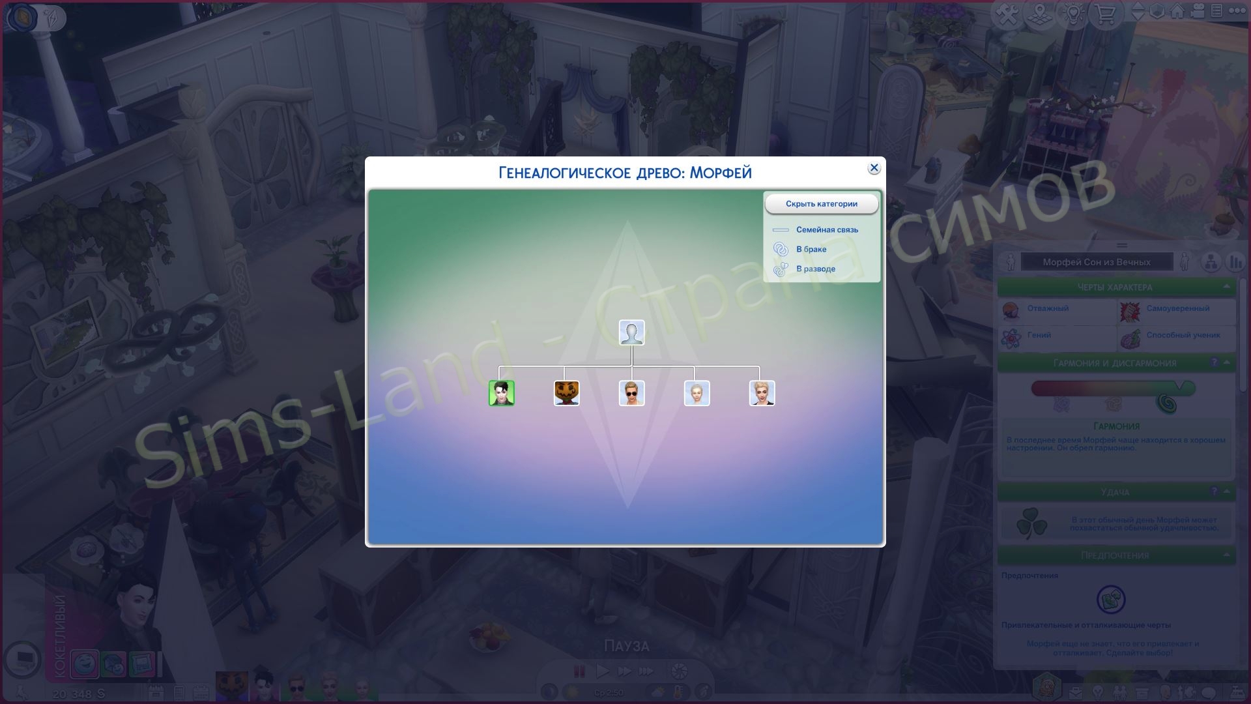This screenshot has height=704, width=1251.
Task: Click the preferences icon under Предпочтения
Action: tap(1111, 600)
